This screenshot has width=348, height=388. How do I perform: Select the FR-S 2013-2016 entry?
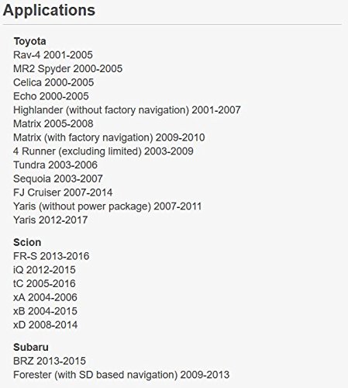(51, 256)
